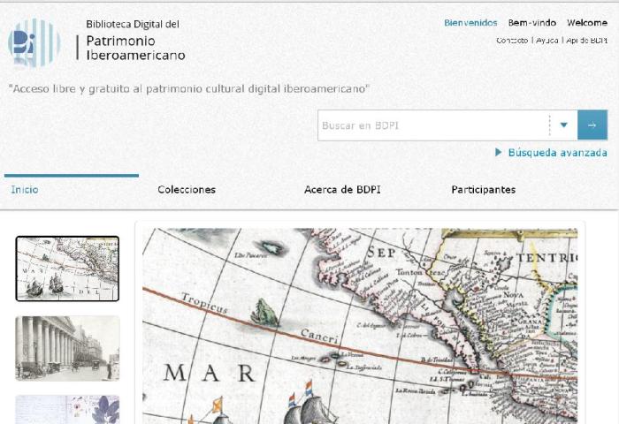This screenshot has width=619, height=424.
Task: Open the search box dropdown arrow
Action: click(563, 125)
